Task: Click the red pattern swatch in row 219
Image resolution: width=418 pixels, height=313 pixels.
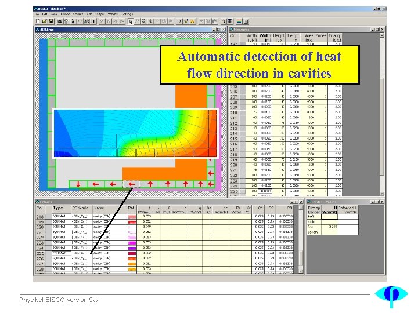Action: tap(132, 221)
